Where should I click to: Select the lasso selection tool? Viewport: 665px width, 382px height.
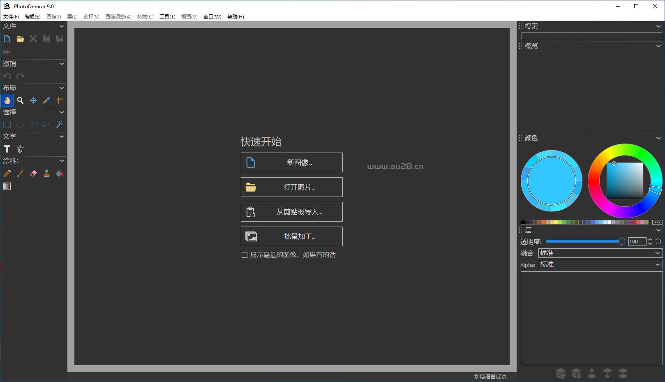tap(46, 125)
